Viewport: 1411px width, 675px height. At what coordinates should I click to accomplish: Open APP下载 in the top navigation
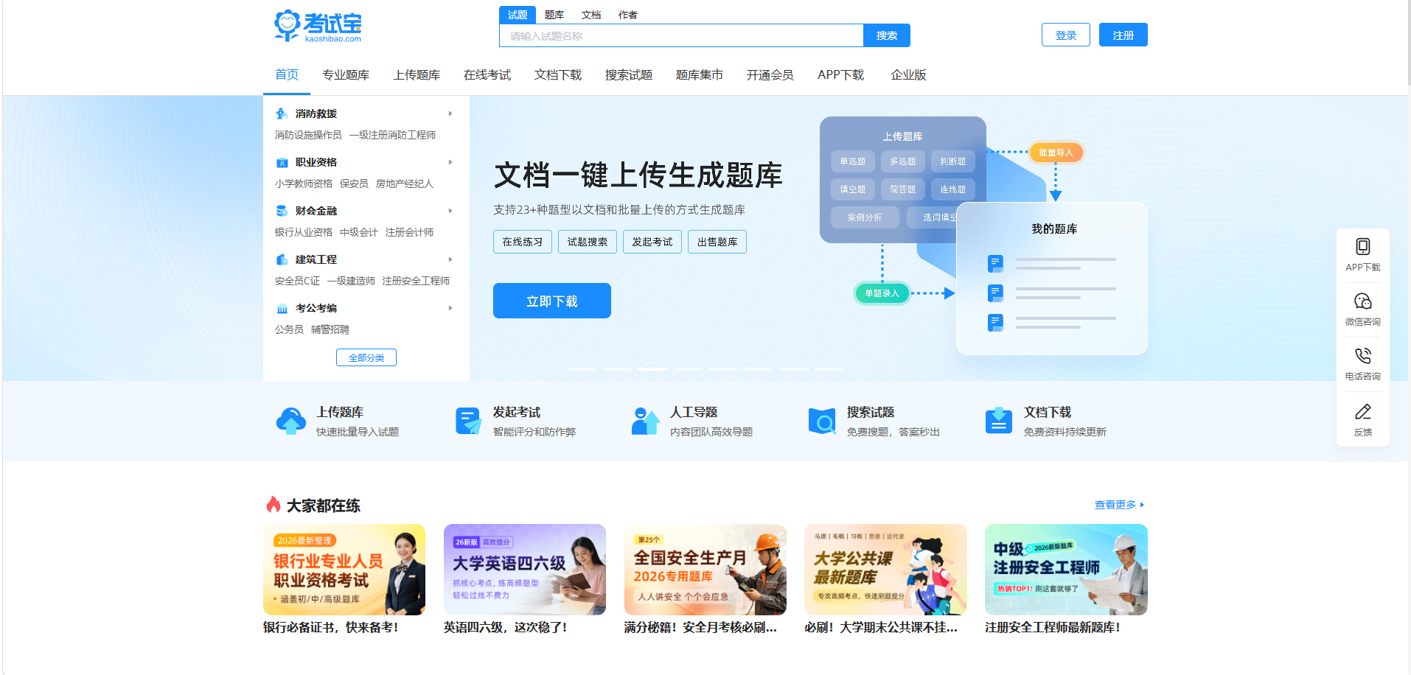[841, 74]
